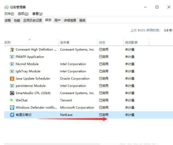Image resolution: width=173 pixels, height=145 pixels.
Task: Click the persistence Module icon
Action: (12, 86)
